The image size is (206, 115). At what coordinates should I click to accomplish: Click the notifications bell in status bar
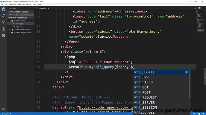(203, 114)
